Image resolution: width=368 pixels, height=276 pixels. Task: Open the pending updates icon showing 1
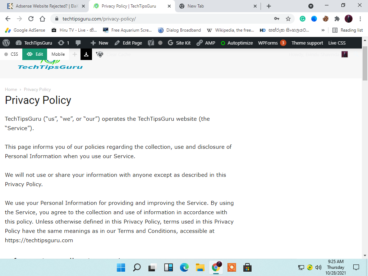coord(64,43)
